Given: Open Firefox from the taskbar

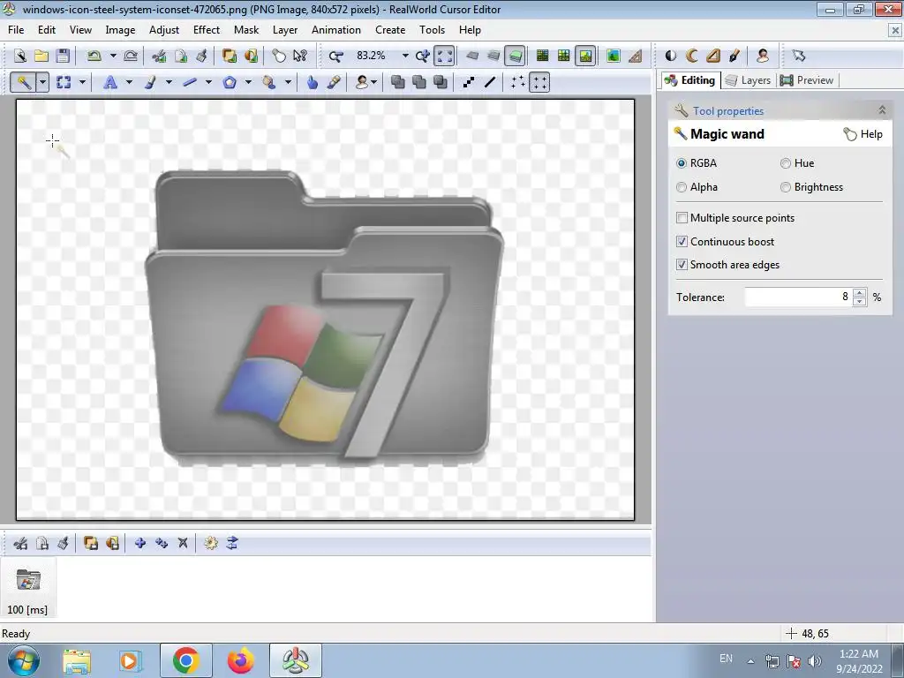Looking at the screenshot, I should [240, 660].
